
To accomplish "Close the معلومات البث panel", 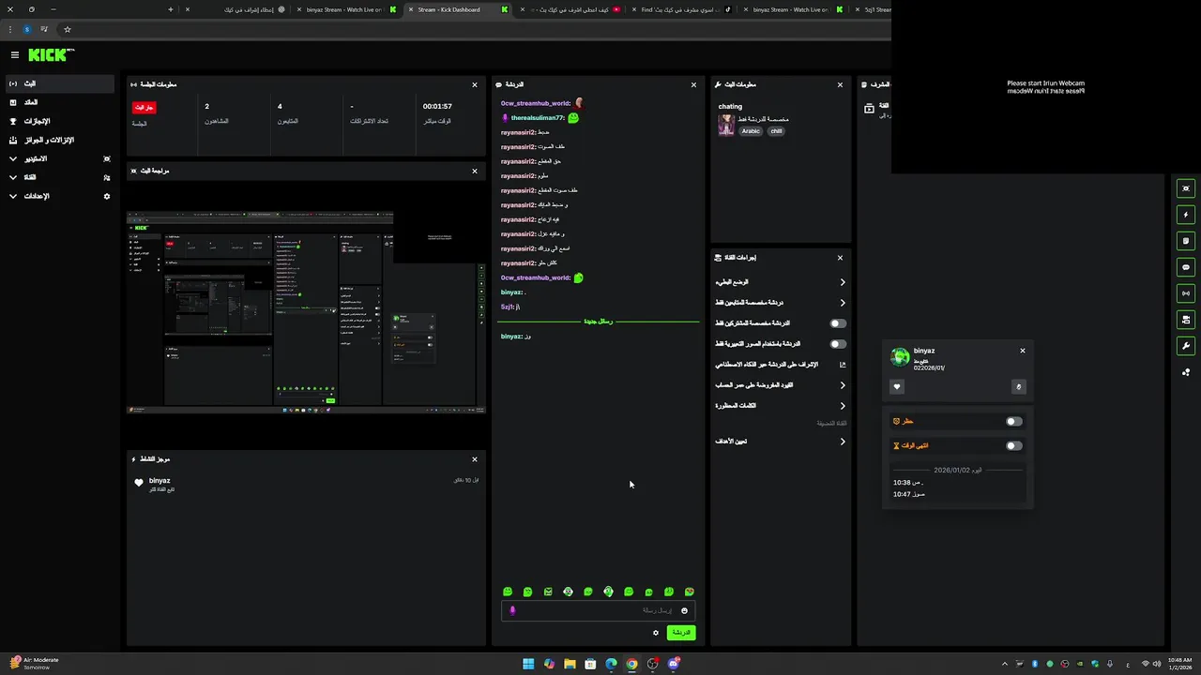I will click(840, 84).
